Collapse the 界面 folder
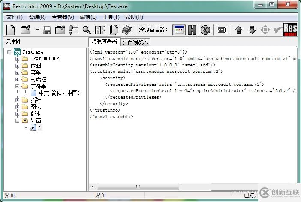 pos(18,121)
